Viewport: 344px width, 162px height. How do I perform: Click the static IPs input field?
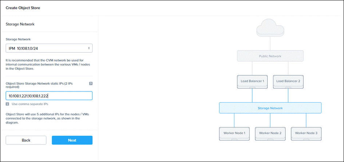click(x=49, y=96)
